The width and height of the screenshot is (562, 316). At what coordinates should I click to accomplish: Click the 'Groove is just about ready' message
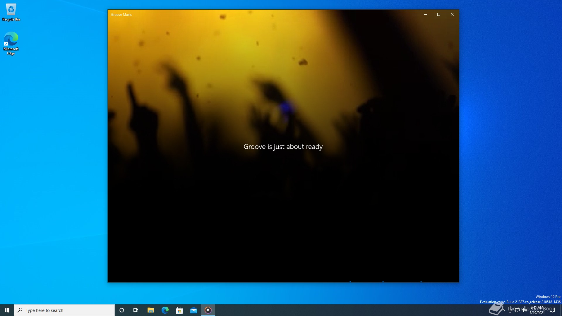pos(283,147)
